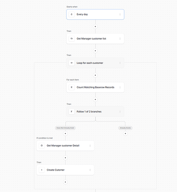Add a step under the Already Exists branch

125,134
